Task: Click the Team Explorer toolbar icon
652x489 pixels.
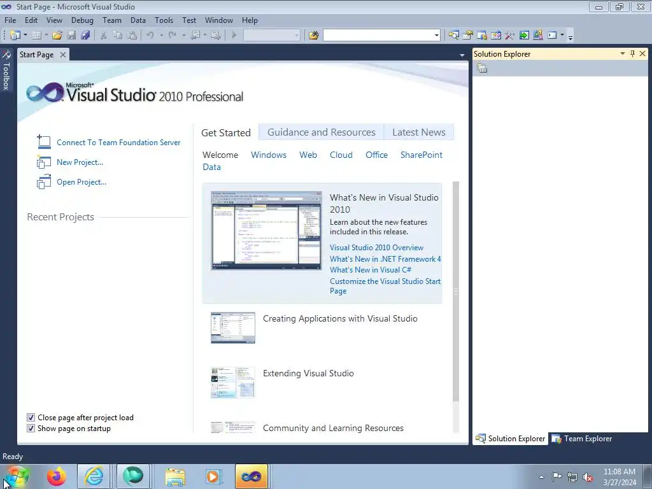Action: 482,36
